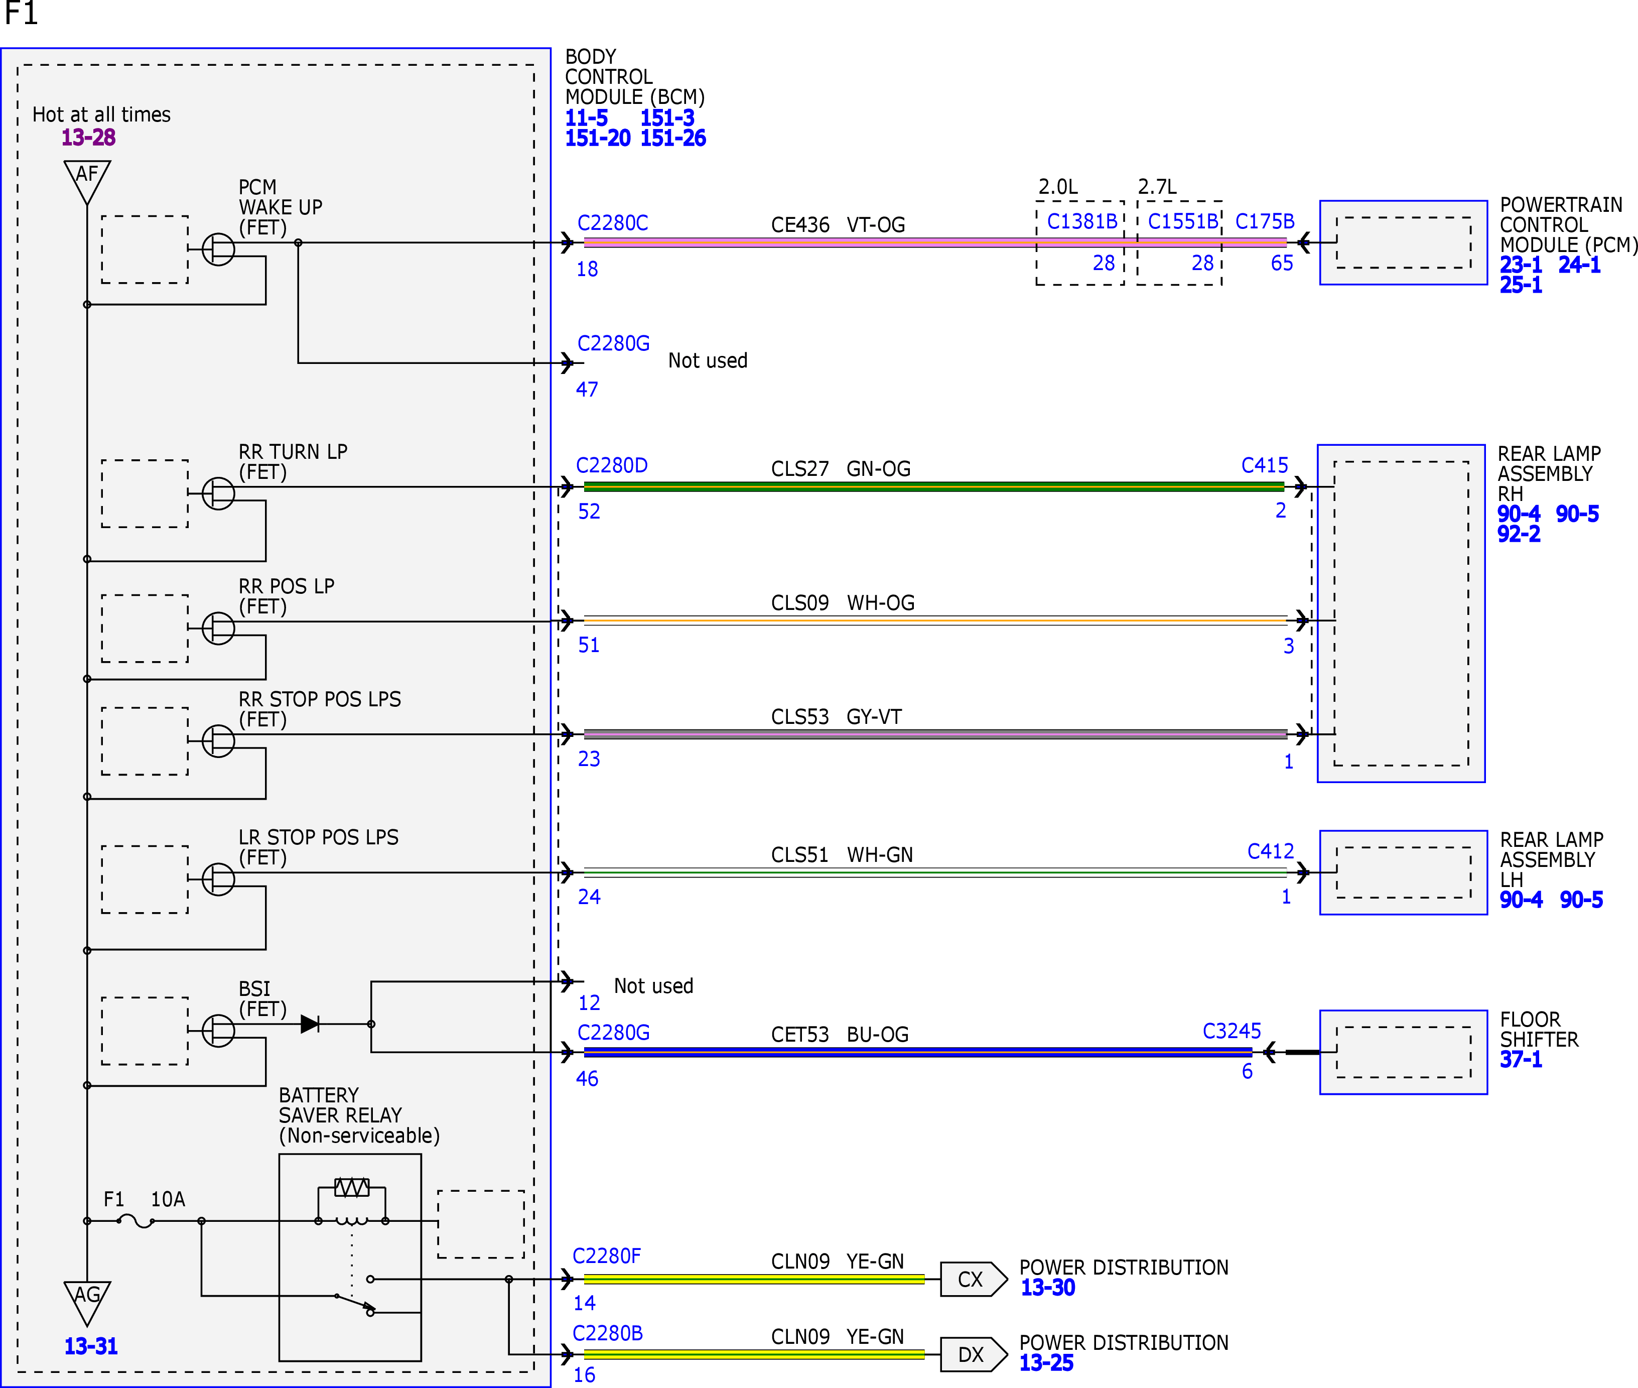Open PCM page reference 24-1

pos(1579,265)
